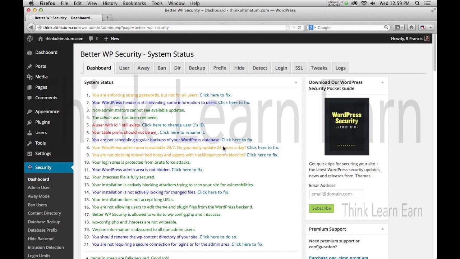
Task: Click the Plugins icon in sidebar
Action: click(30, 122)
